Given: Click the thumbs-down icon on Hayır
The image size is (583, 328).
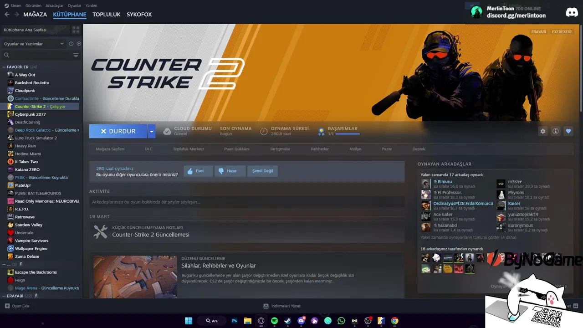Looking at the screenshot, I should pos(221,171).
